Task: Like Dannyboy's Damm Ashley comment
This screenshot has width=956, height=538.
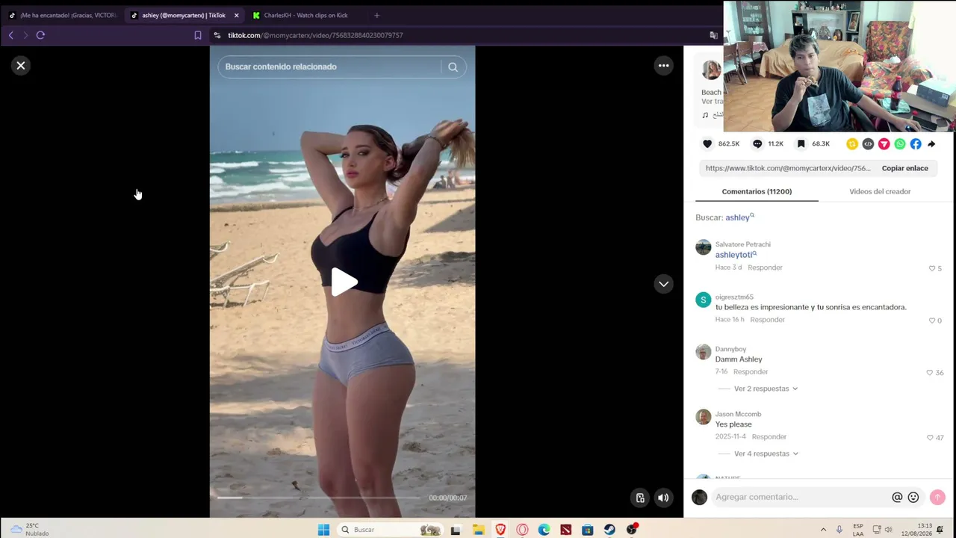Action: coord(930,372)
